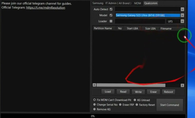Click the left arrow of horizontal scrollbar

pyautogui.click(x=94, y=85)
